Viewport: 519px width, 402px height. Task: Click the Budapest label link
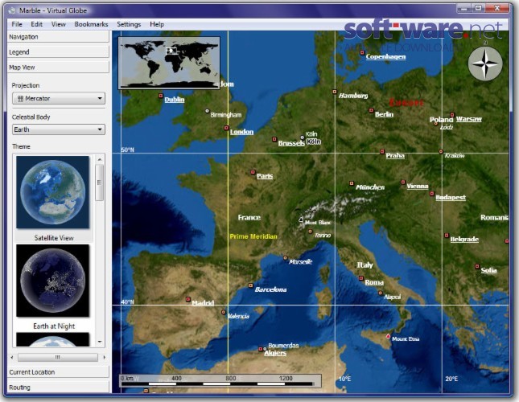coord(451,197)
